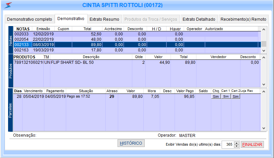Click the Vencimento column header
The height and width of the screenshot is (158, 274).
33,91
